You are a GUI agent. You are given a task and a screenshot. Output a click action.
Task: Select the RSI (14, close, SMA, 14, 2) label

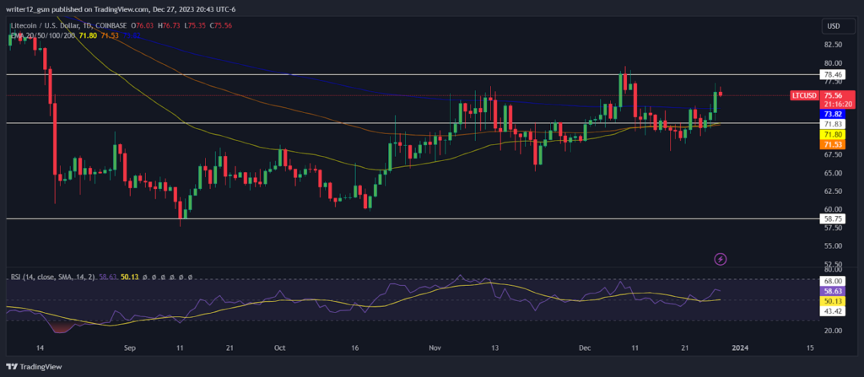52,277
